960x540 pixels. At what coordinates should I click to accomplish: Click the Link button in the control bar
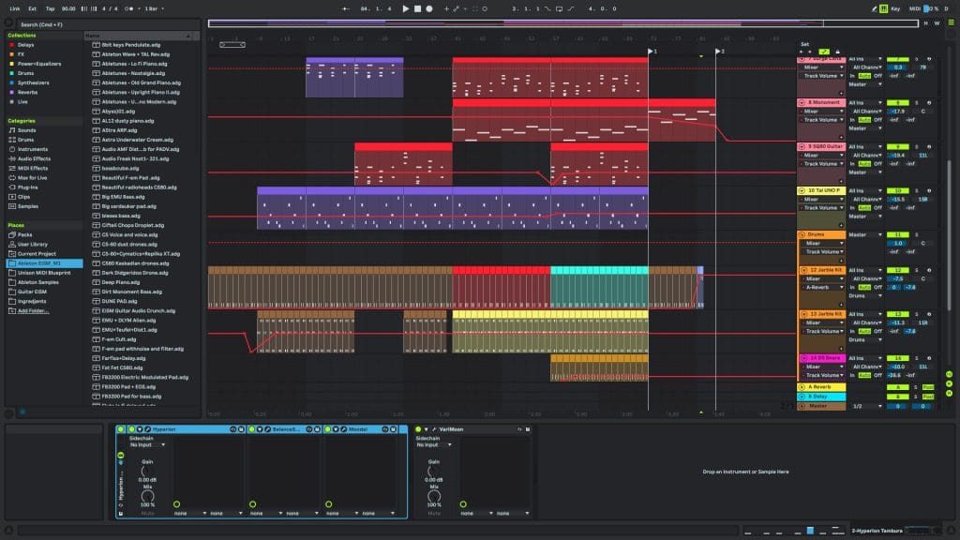click(14, 8)
